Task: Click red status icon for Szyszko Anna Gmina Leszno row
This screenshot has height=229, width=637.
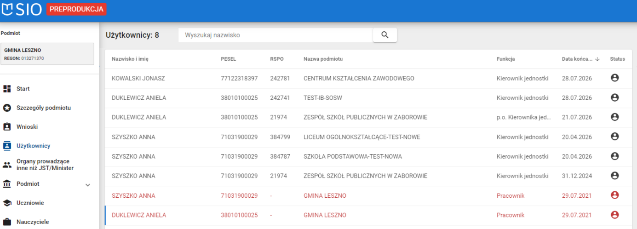Action: click(x=614, y=195)
